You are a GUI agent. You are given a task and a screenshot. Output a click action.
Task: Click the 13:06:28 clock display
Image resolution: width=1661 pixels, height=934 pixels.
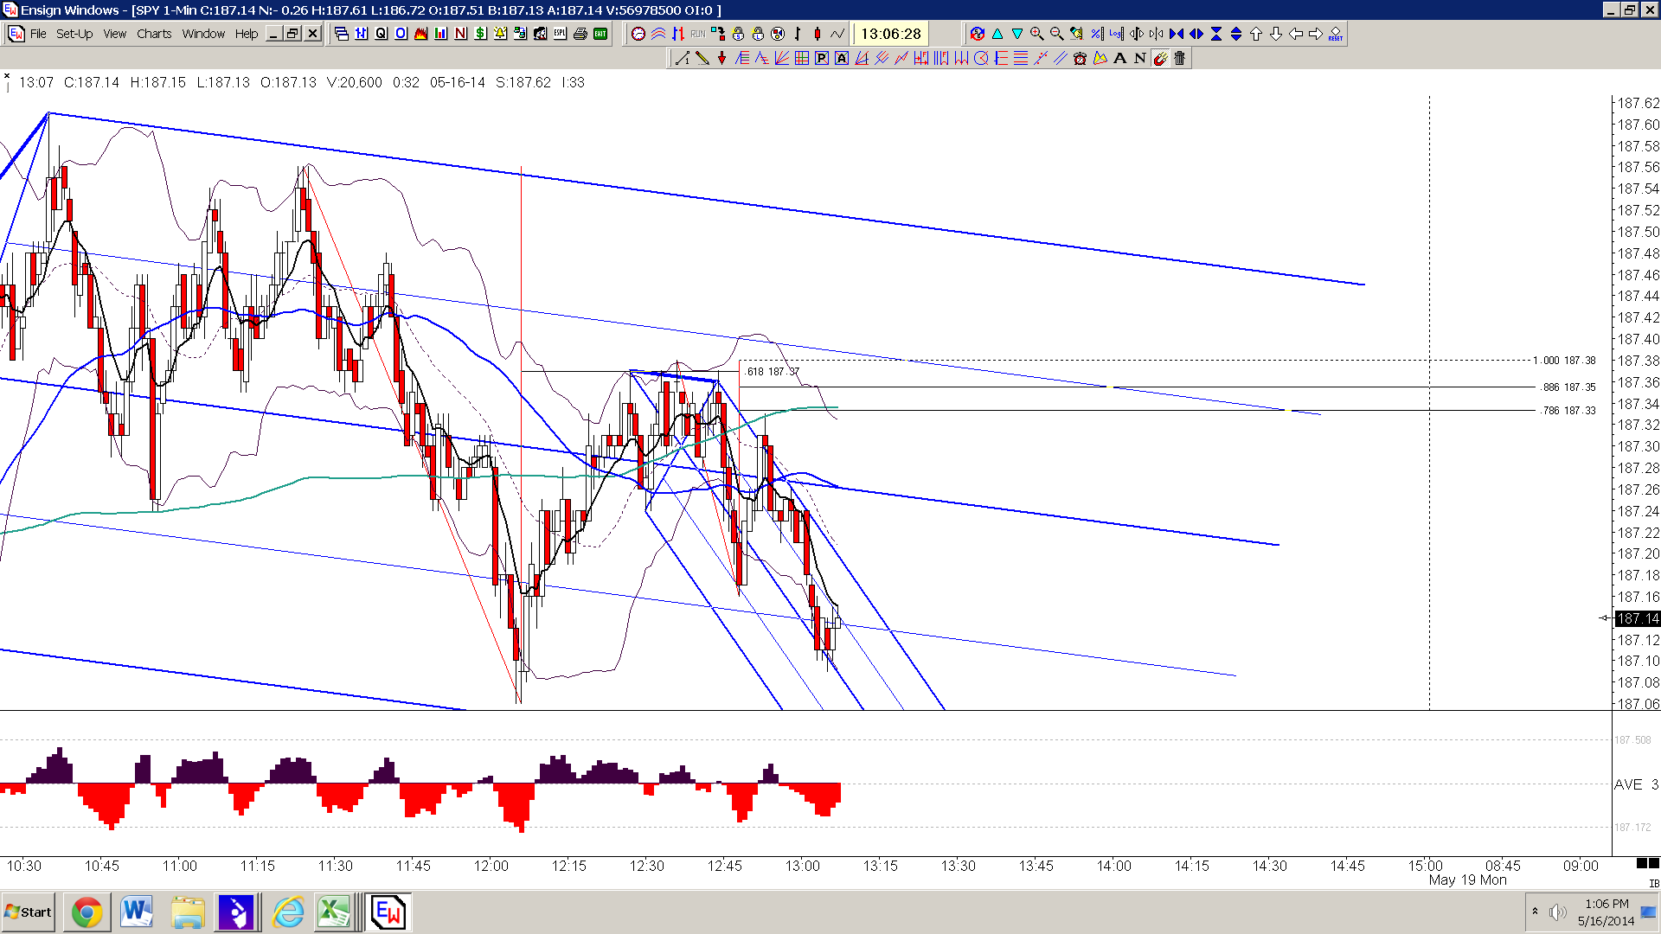point(891,34)
